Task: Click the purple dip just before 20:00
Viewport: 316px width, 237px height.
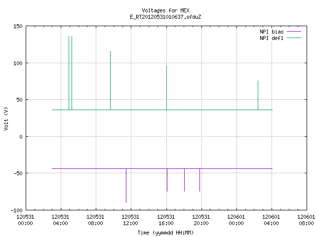Action: click(199, 180)
